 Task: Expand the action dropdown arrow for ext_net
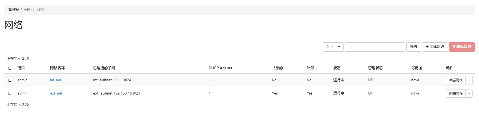(469, 93)
